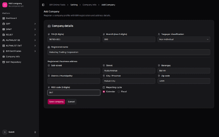Click the Cancel button
This screenshot has width=219, height=137.
click(x=71, y=102)
